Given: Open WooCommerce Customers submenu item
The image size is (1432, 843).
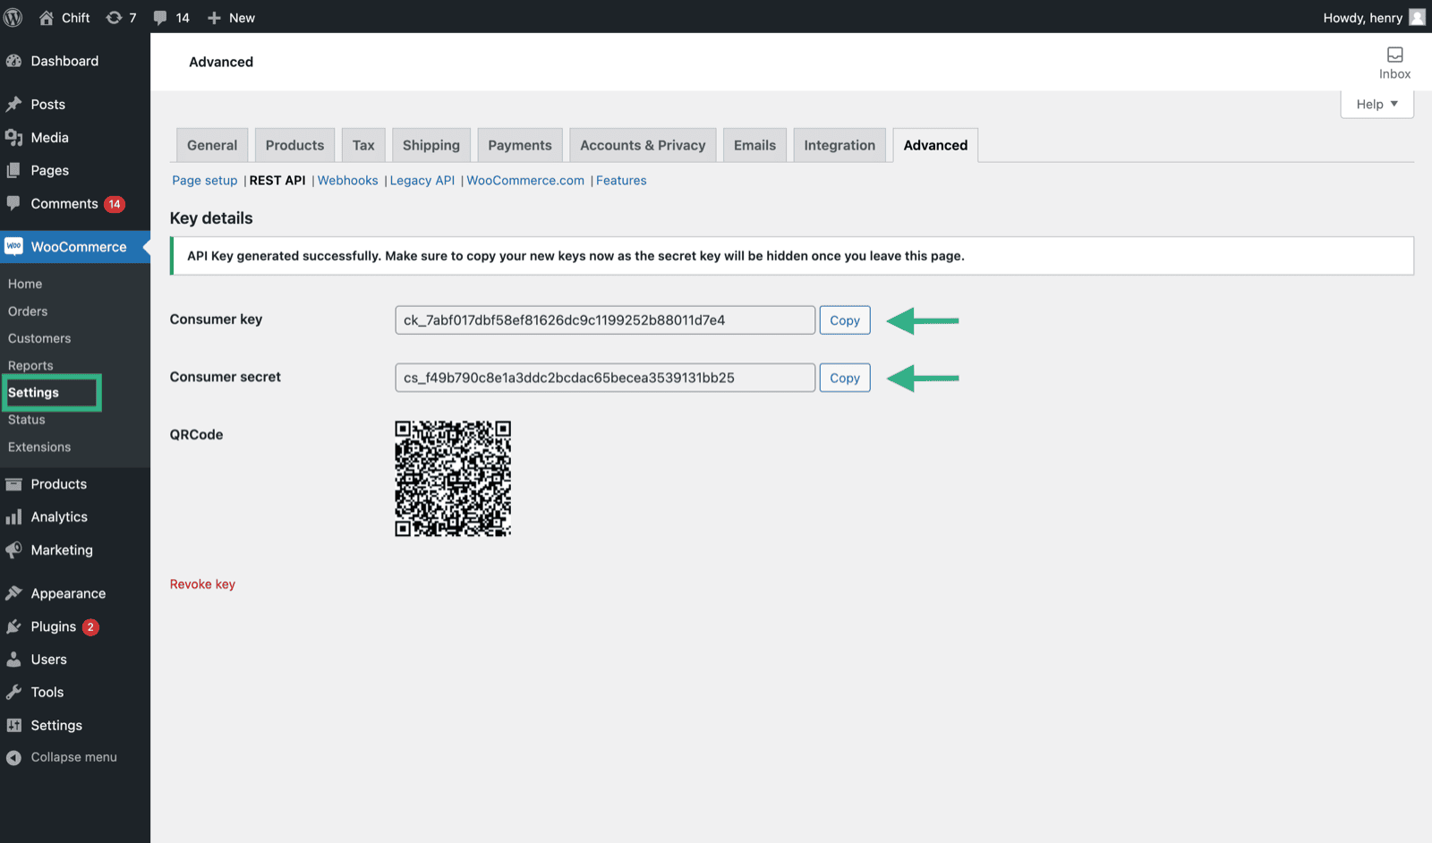Looking at the screenshot, I should pyautogui.click(x=39, y=338).
